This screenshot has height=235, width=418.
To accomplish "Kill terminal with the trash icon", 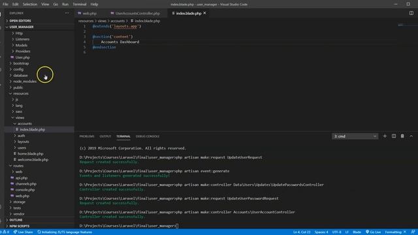I will 402,136.
